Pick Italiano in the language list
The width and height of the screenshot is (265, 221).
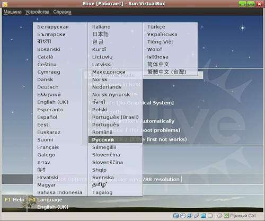[101, 27]
